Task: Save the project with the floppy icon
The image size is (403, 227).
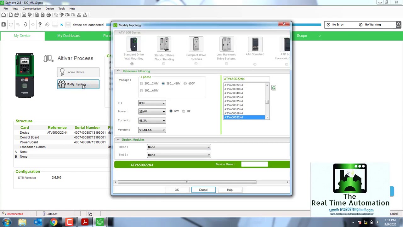Action: click(x=24, y=15)
